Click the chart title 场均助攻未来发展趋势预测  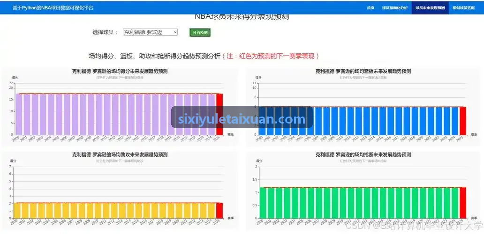tap(120, 154)
